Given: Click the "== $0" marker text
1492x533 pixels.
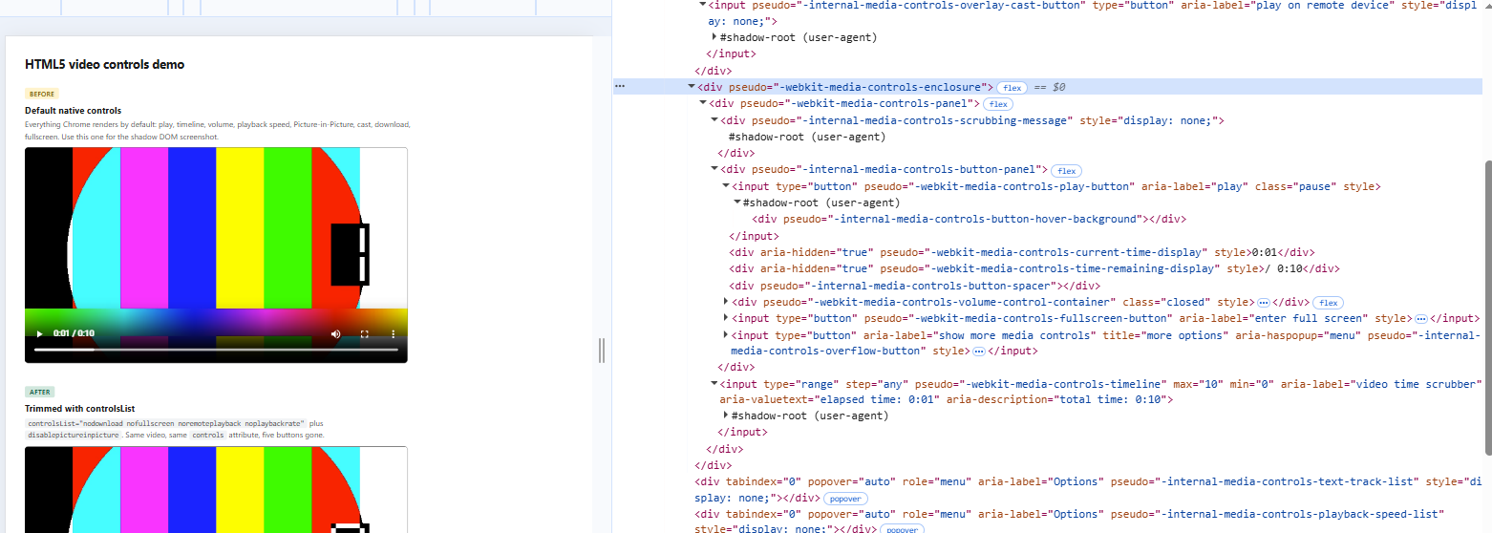Looking at the screenshot, I should 1050,87.
